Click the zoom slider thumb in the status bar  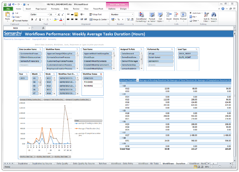point(220,167)
